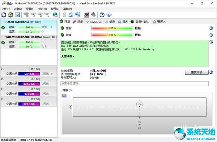Click the '9 日, 20 小时' power-on time
This screenshot has width=217, height=142.
pyautogui.click(x=98, y=71)
